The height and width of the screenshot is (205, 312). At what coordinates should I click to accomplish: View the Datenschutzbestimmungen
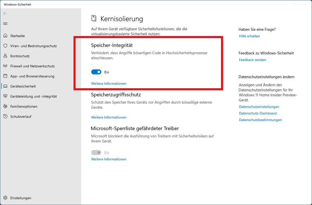(x=260, y=120)
